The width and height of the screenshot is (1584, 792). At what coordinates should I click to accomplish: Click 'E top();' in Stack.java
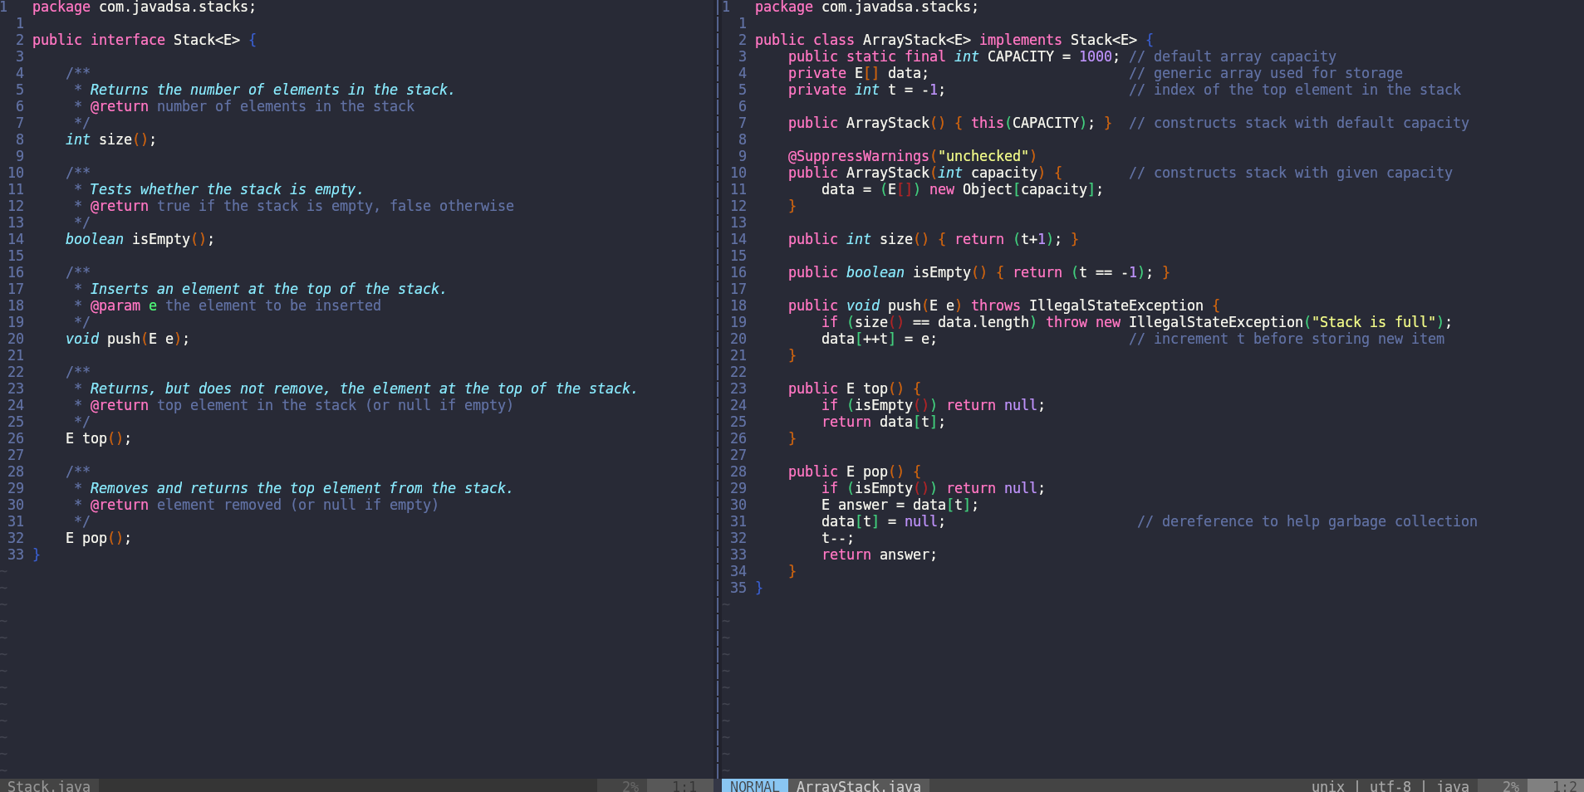tap(99, 438)
